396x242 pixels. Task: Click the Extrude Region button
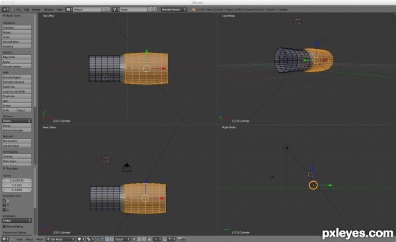click(16, 77)
